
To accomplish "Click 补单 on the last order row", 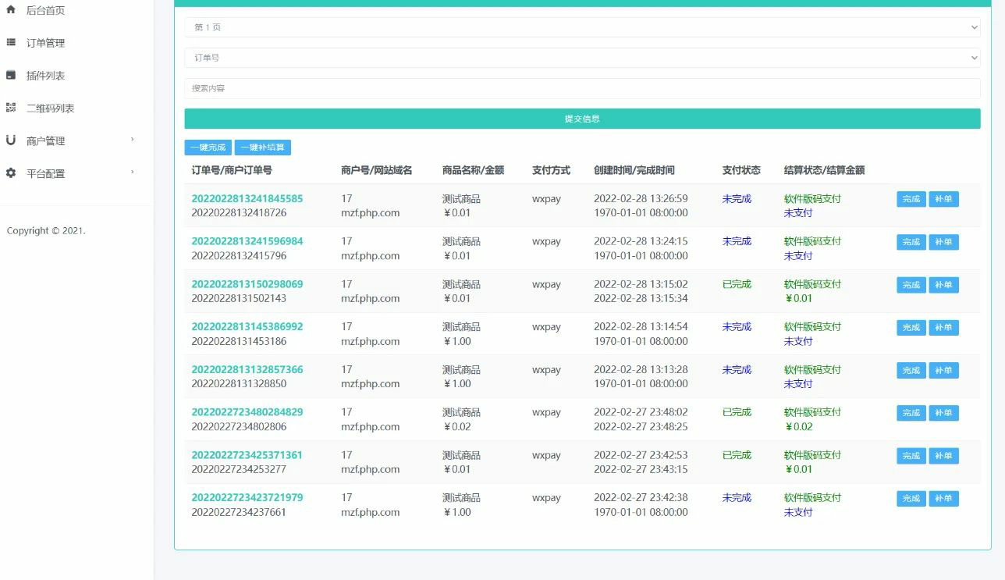I will 944,498.
